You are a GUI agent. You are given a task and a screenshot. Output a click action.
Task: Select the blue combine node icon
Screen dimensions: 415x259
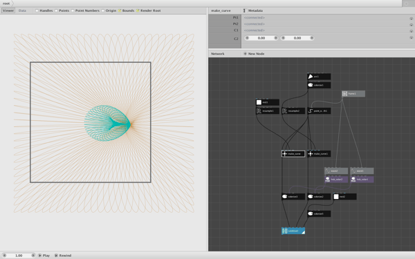(x=284, y=231)
